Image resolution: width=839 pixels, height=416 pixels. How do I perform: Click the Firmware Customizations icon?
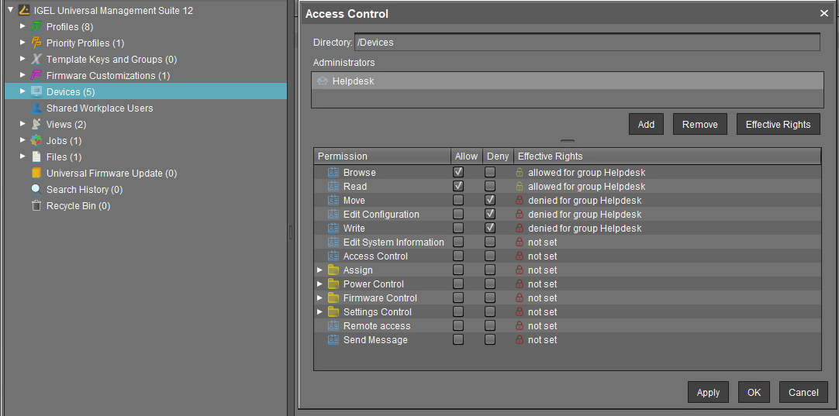coord(36,76)
